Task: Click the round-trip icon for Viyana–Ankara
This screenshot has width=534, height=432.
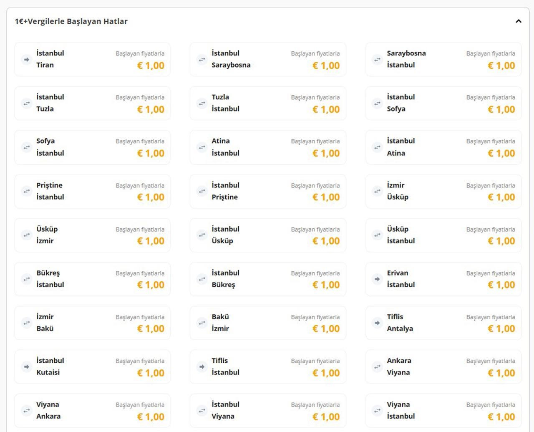Action: (x=27, y=411)
